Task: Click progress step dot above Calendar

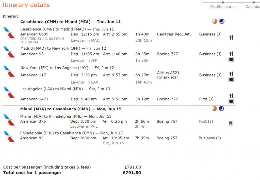Action: tap(254, 2)
